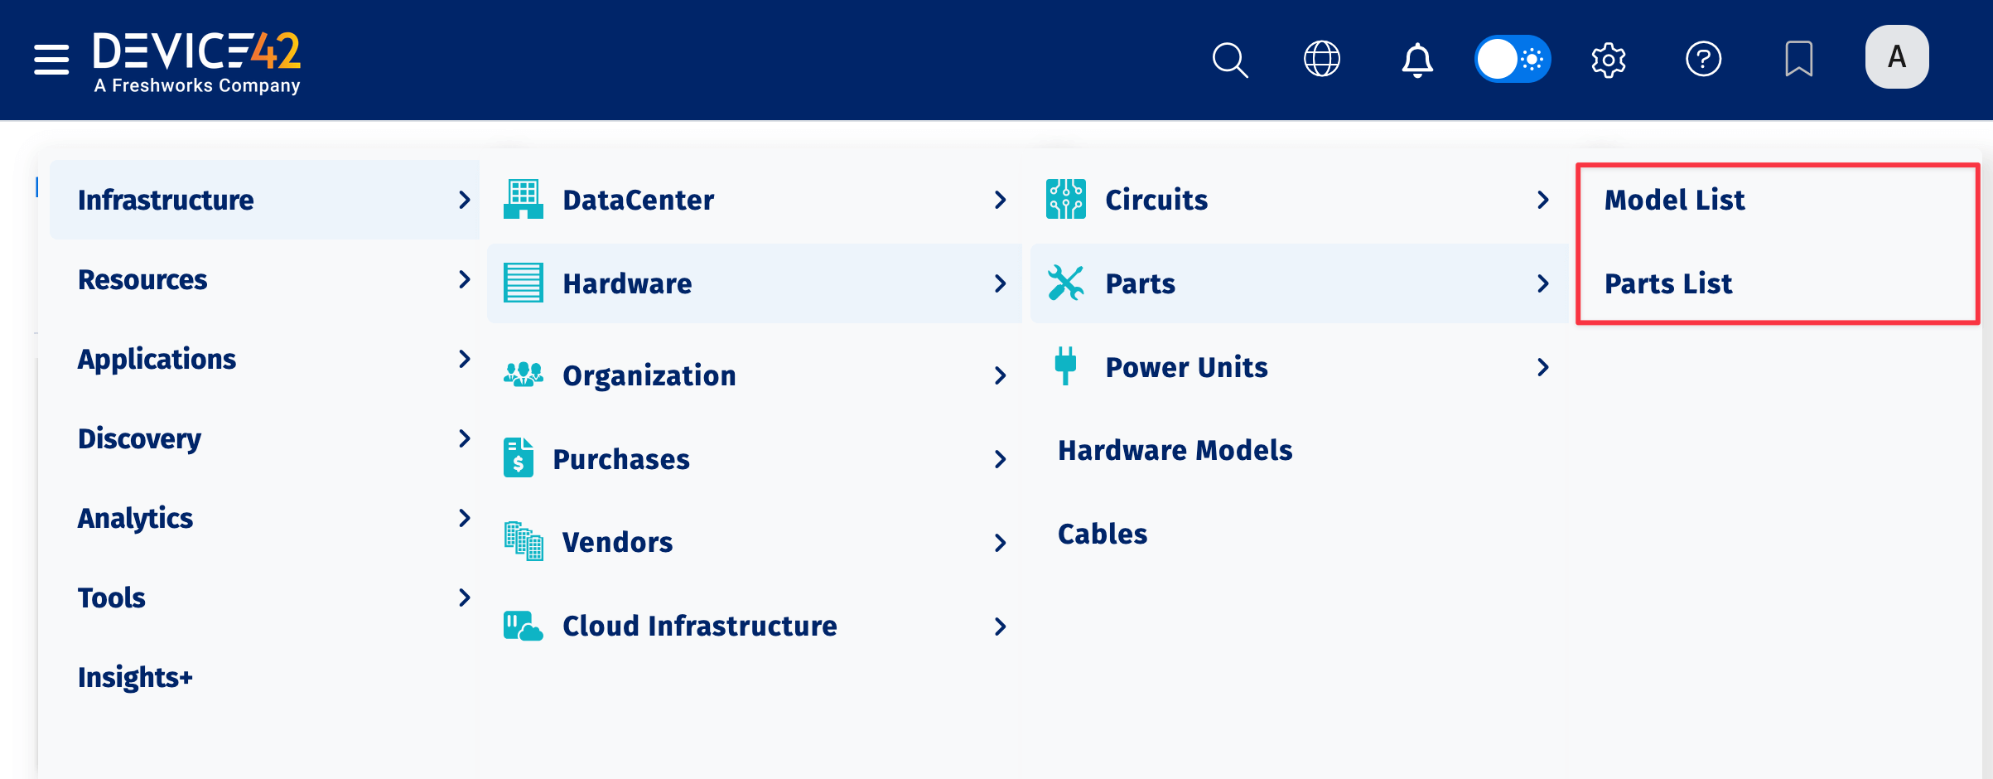Click the user avatar labeled A
Viewport: 1993px width, 779px height.
click(x=1896, y=56)
